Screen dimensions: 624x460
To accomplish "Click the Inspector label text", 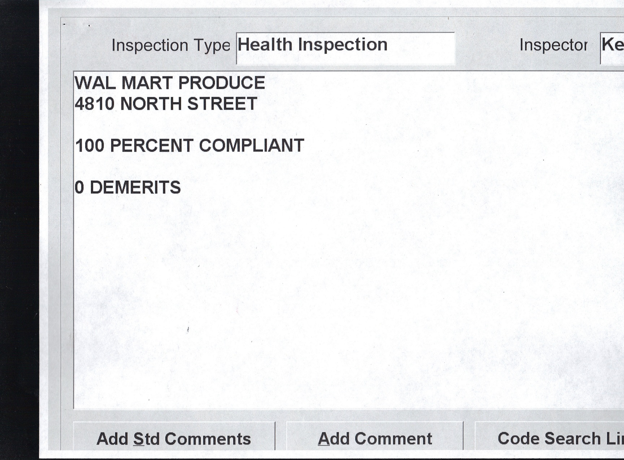I will [x=553, y=45].
